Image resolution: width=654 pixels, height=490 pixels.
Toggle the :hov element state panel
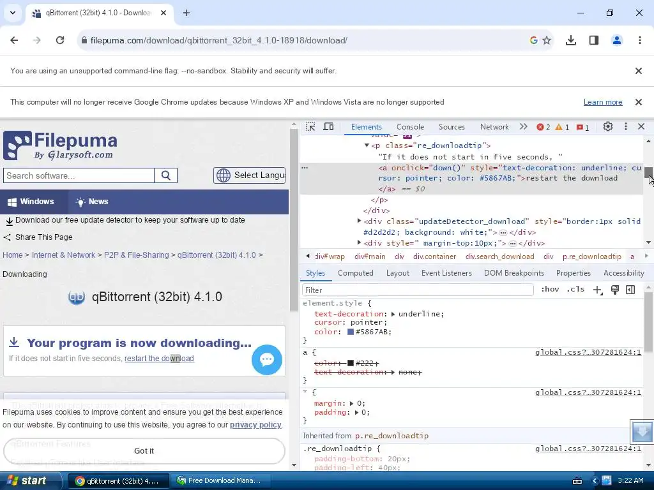click(x=550, y=289)
